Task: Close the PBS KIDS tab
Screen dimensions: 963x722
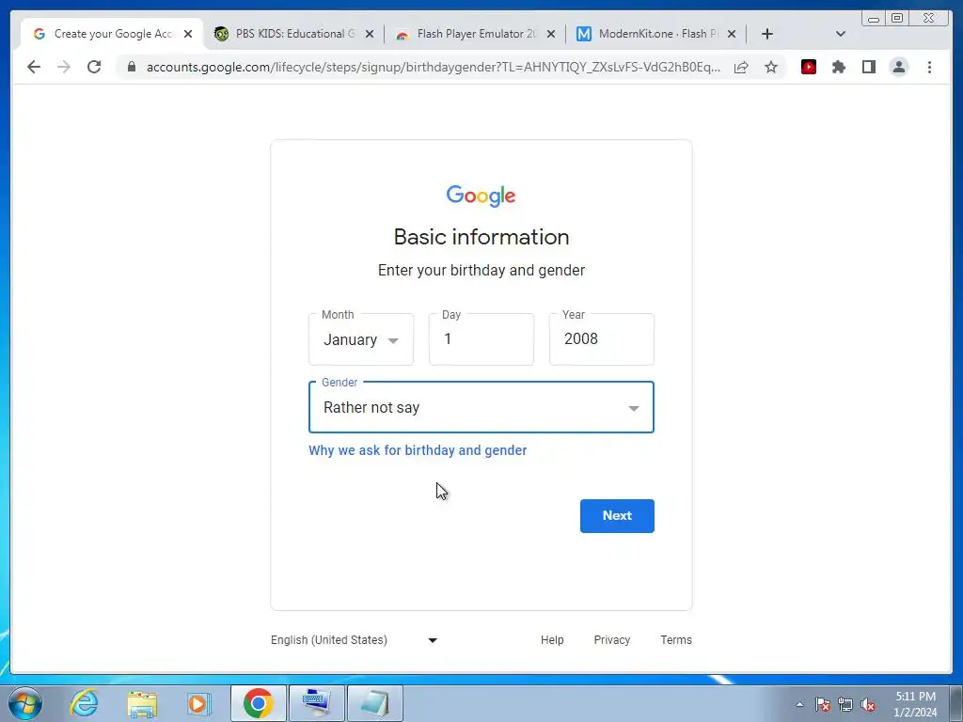Action: coord(369,34)
